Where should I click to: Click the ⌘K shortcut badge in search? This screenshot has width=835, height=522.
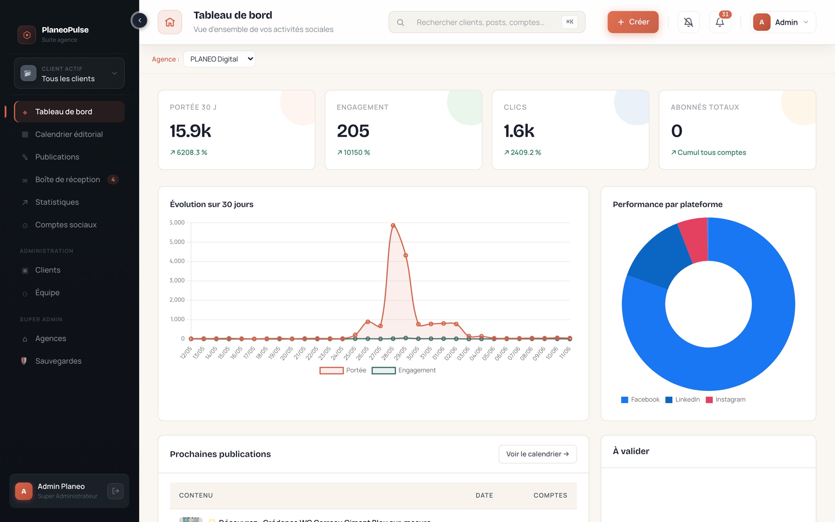pyautogui.click(x=569, y=22)
